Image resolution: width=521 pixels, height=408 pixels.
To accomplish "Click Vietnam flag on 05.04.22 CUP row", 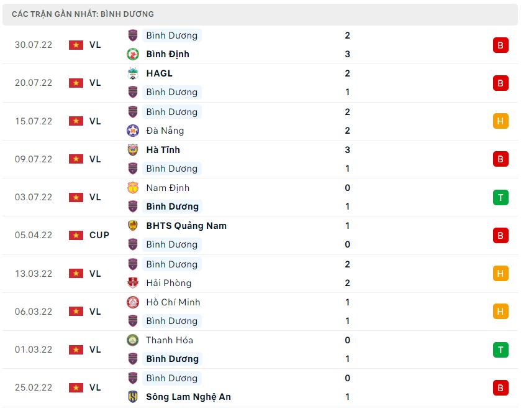I will (x=76, y=235).
